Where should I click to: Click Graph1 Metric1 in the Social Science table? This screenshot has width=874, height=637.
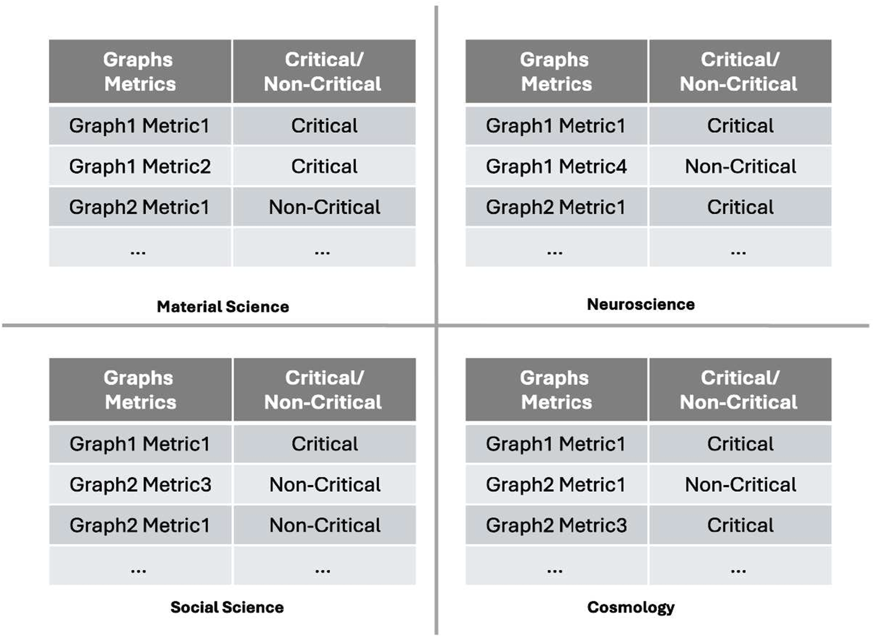tap(140, 444)
